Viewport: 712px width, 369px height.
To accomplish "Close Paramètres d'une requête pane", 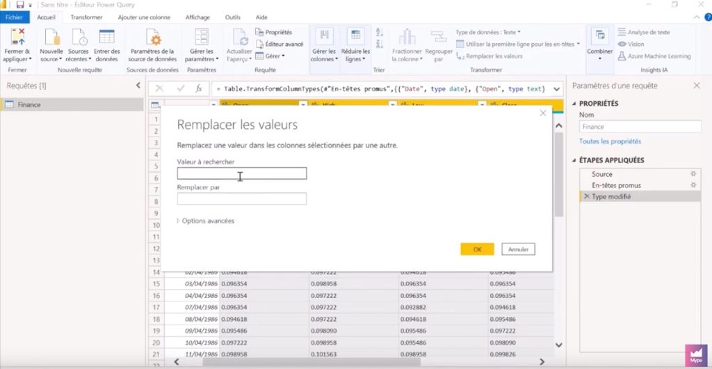I will [x=697, y=86].
